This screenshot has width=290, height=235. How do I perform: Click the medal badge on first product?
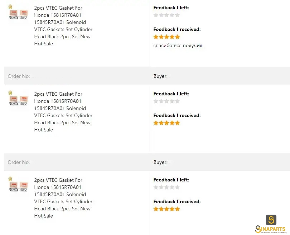pos(10,7)
